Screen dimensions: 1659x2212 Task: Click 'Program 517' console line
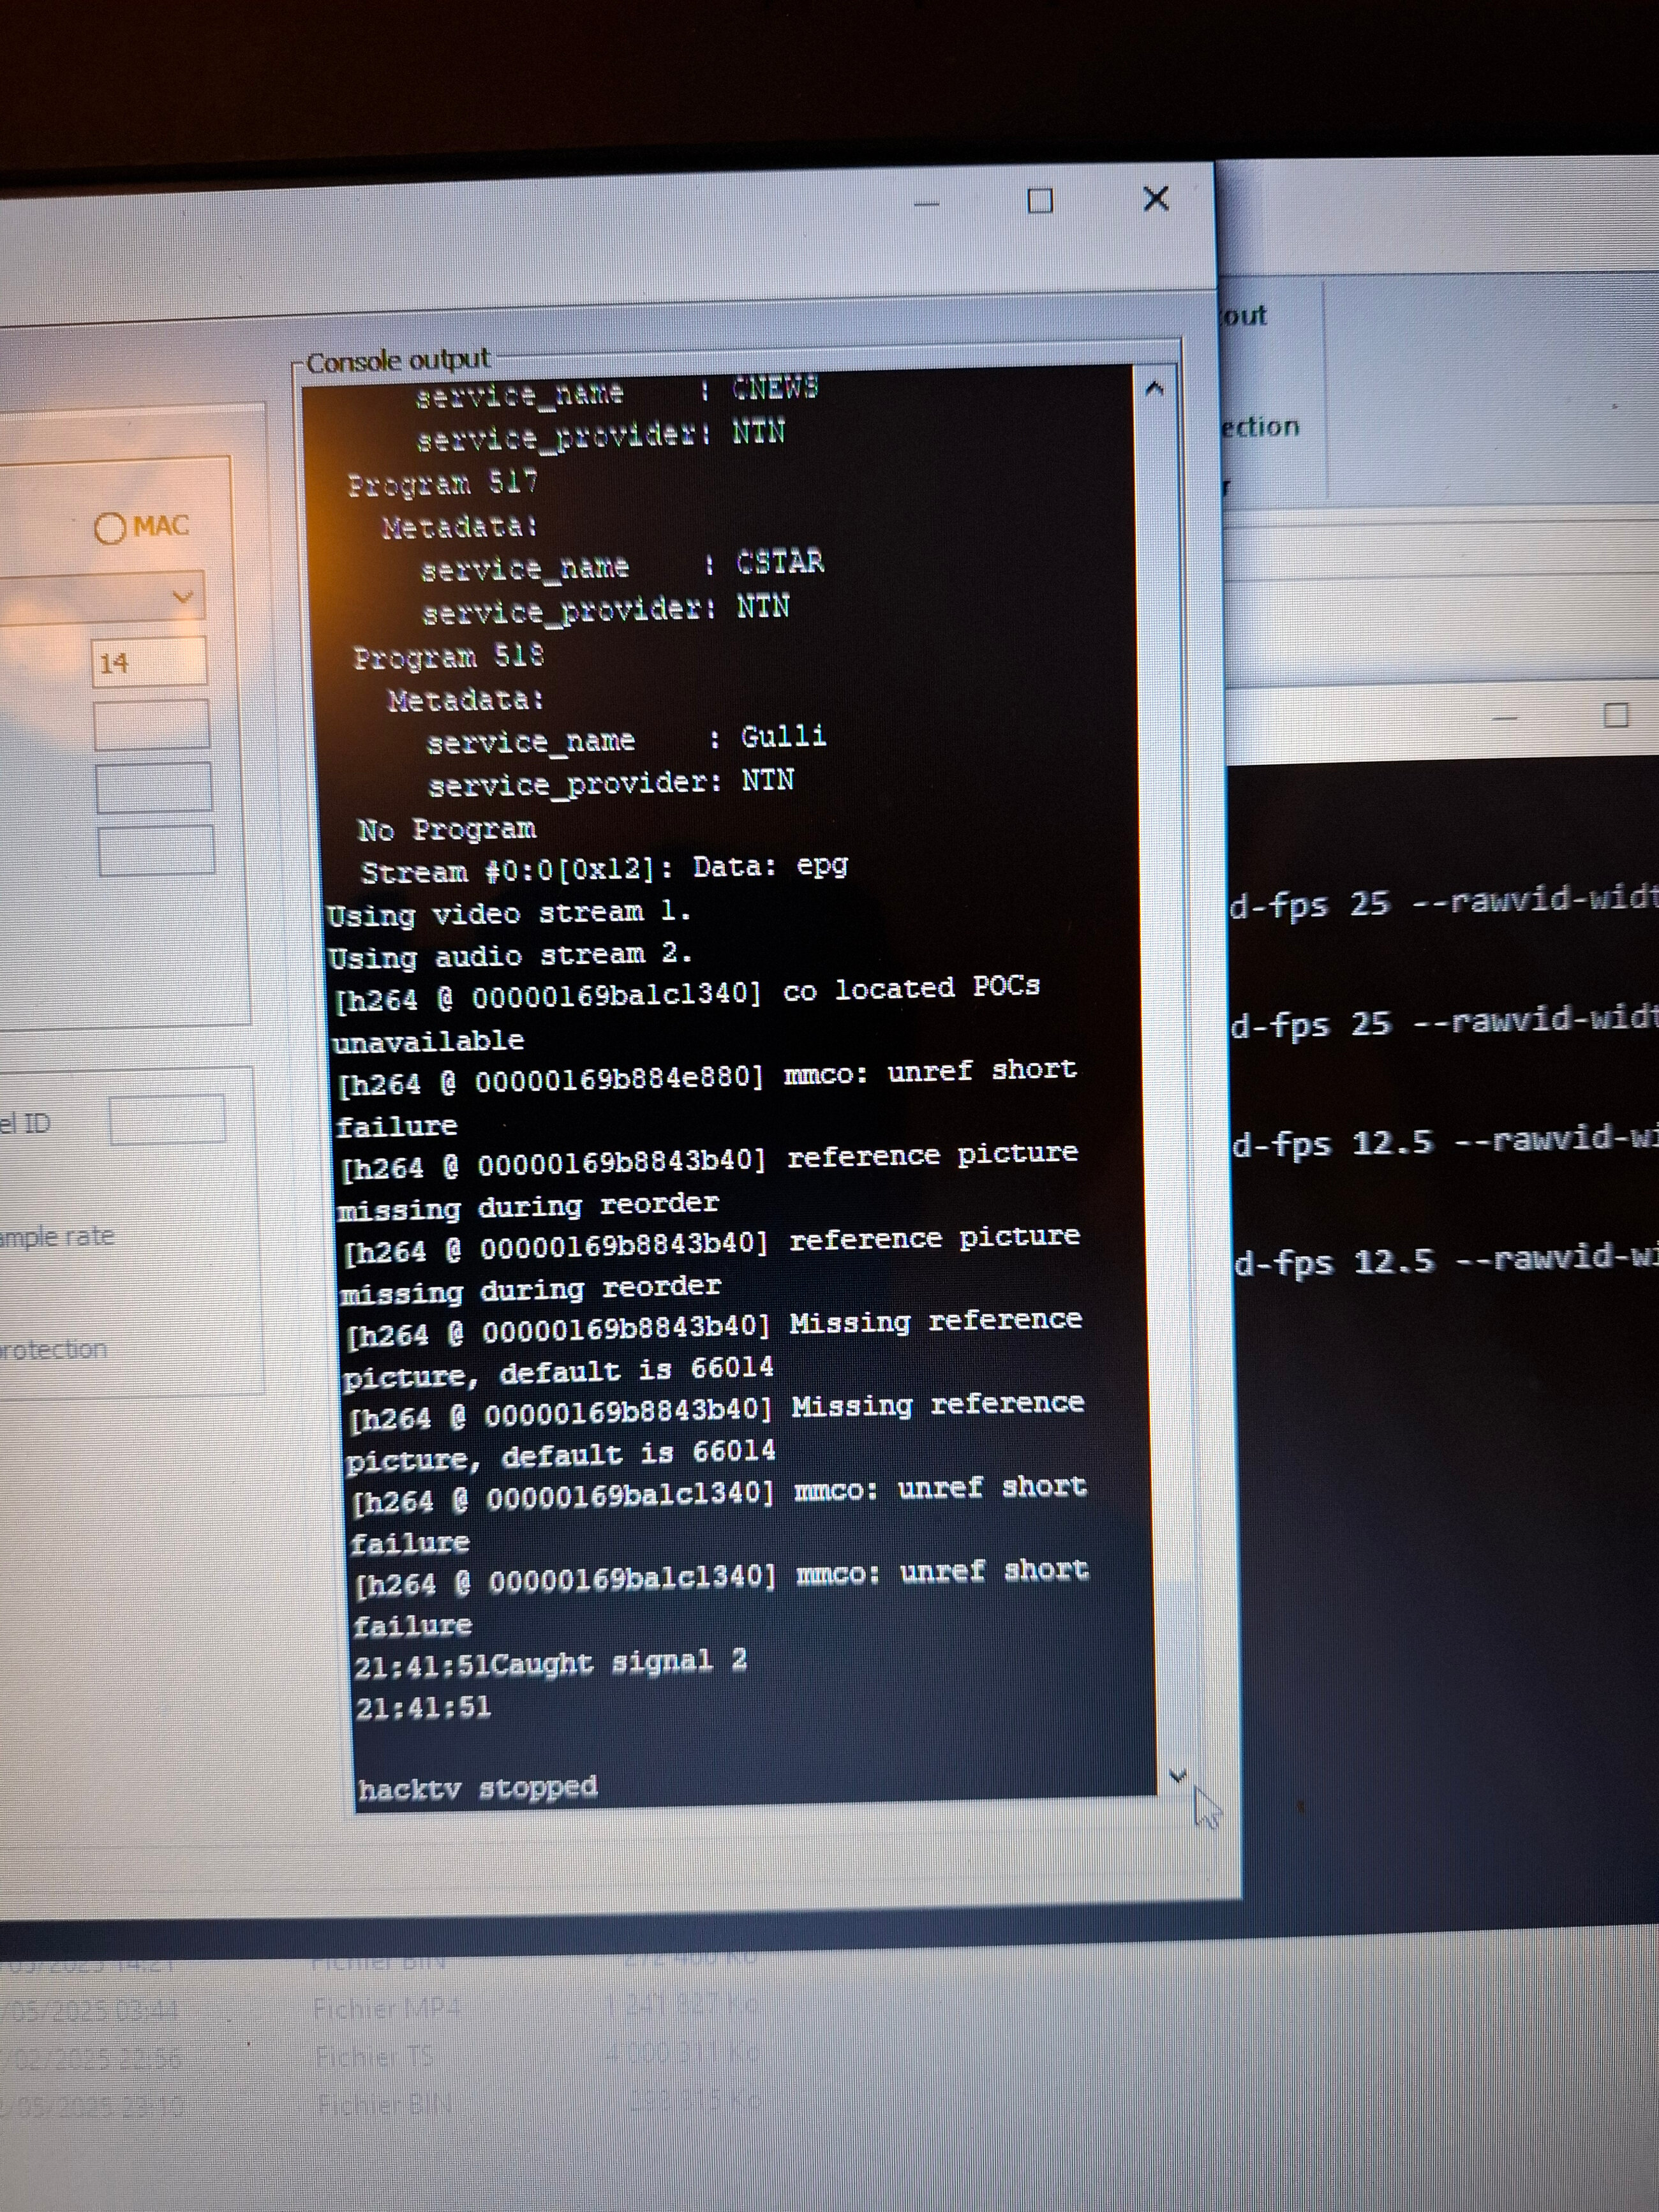pyautogui.click(x=443, y=484)
